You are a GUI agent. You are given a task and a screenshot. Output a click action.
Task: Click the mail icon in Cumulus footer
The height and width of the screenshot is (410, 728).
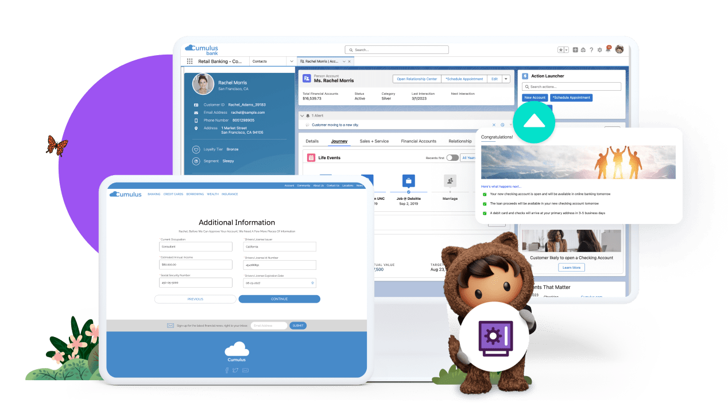pos(245,370)
